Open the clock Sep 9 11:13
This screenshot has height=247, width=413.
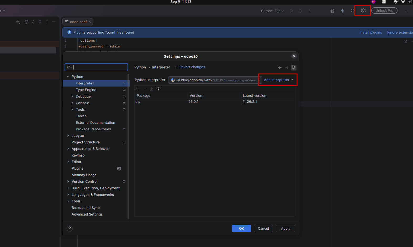click(x=181, y=2)
